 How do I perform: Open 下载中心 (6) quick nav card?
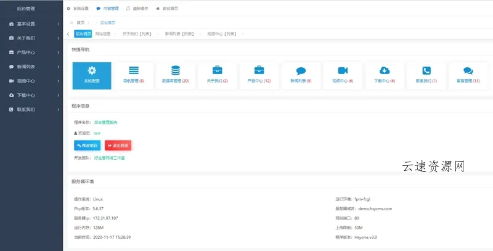[x=385, y=76]
